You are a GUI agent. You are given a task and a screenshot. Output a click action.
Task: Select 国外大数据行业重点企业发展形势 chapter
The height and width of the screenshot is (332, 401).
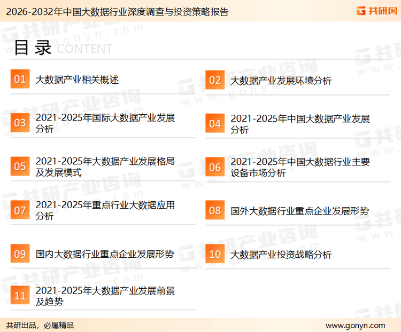pos(299,211)
